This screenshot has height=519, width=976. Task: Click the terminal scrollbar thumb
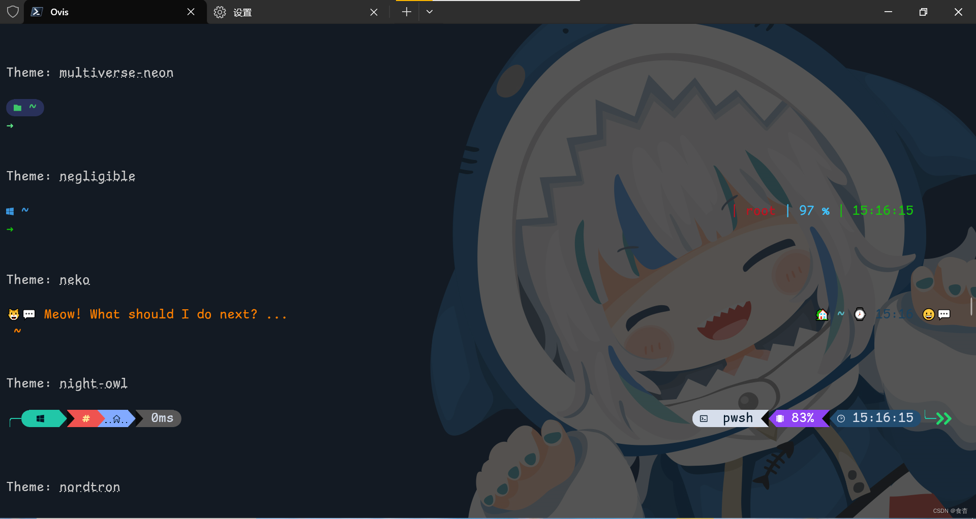click(x=971, y=306)
